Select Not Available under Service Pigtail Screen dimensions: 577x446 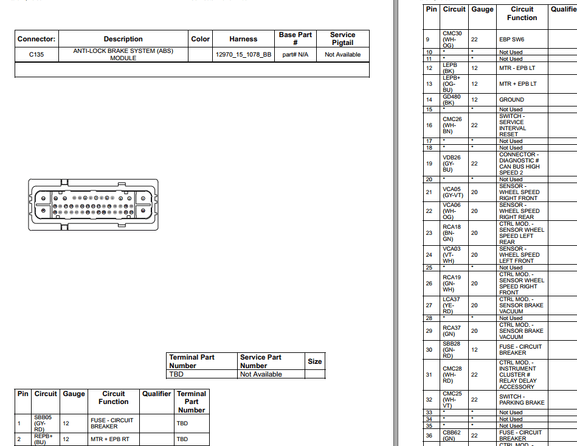click(x=342, y=54)
